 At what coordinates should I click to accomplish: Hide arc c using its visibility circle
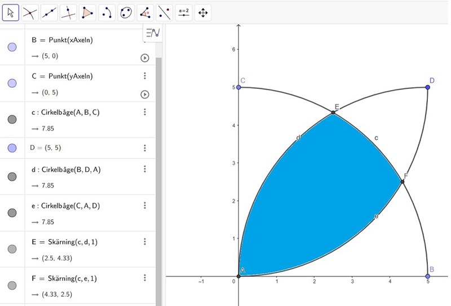(12, 119)
